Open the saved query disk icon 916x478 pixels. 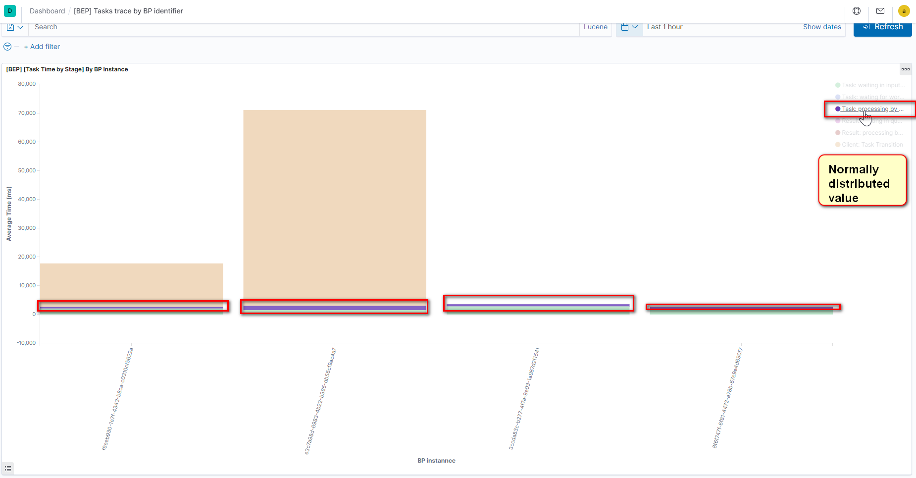10,27
